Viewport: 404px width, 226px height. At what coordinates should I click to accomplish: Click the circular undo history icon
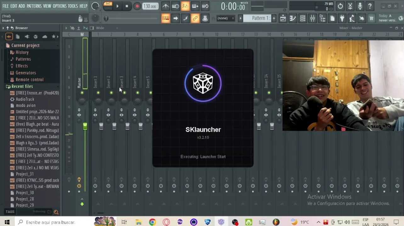coord(340,6)
